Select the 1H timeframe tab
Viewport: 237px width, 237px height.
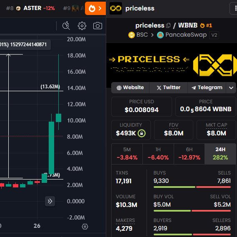tap(158, 154)
